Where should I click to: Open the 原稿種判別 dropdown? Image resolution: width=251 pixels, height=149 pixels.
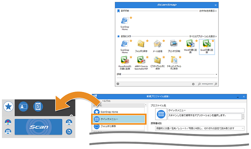(200, 128)
